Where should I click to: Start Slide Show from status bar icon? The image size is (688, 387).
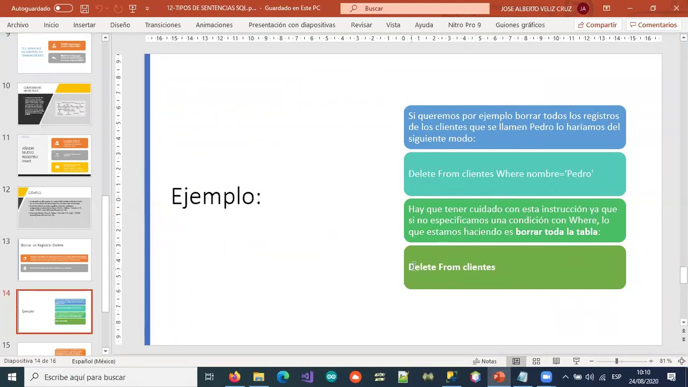coord(576,361)
